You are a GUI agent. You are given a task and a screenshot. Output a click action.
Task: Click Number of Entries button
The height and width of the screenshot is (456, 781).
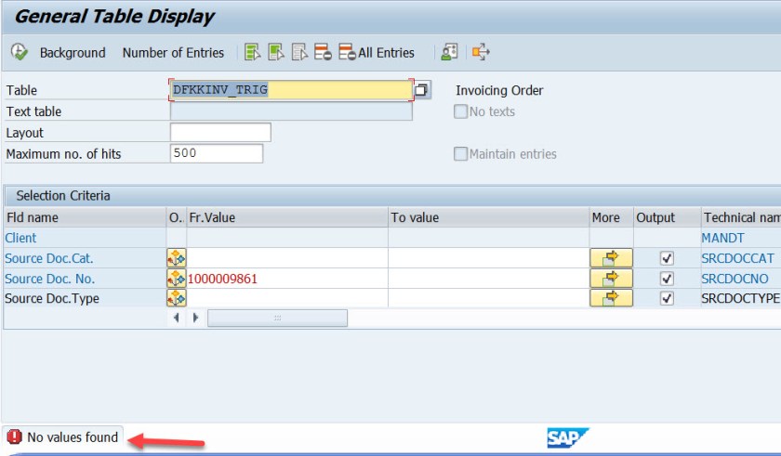[173, 53]
